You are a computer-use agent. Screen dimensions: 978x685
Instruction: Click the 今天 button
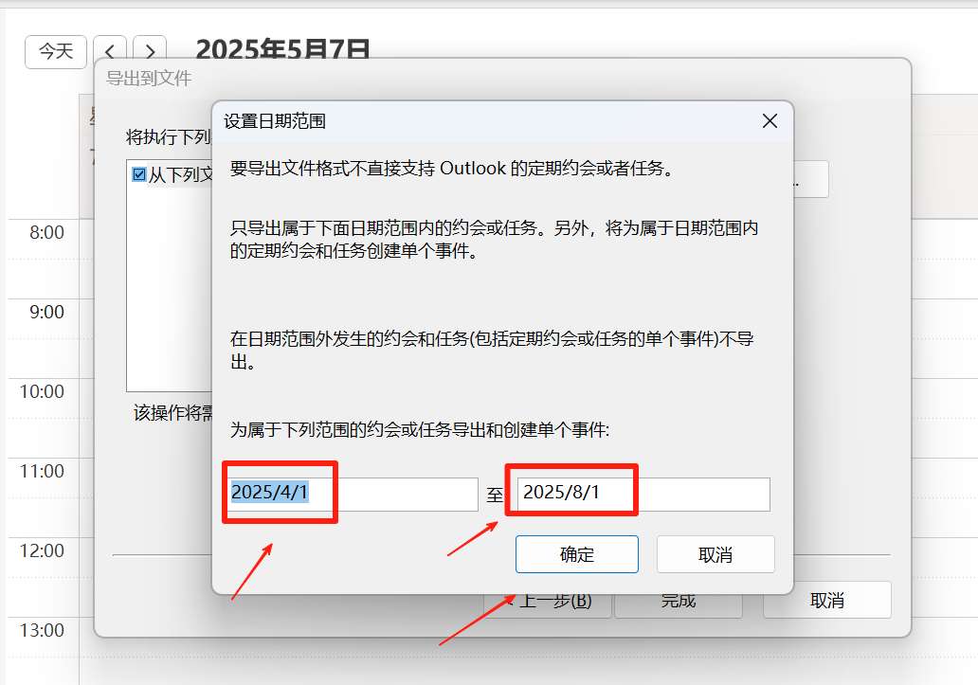[56, 52]
